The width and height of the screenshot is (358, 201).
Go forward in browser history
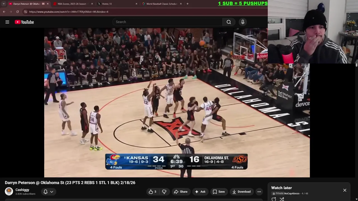pyautogui.click(x=11, y=12)
